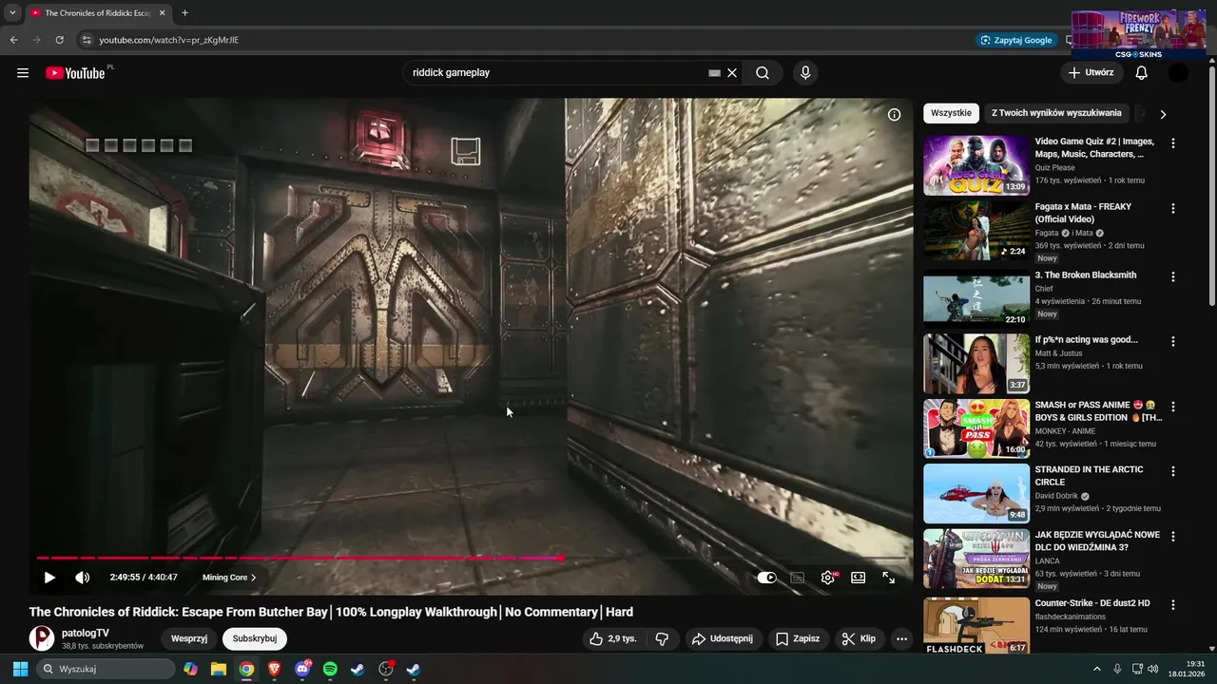Screen dimensions: 1217x684
Task: Open Copilot from the taskbar
Action: coord(191,669)
